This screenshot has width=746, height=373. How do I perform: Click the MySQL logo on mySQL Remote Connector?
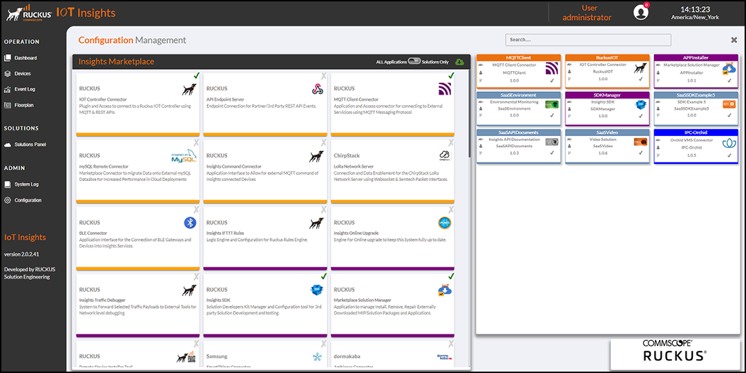coord(184,156)
